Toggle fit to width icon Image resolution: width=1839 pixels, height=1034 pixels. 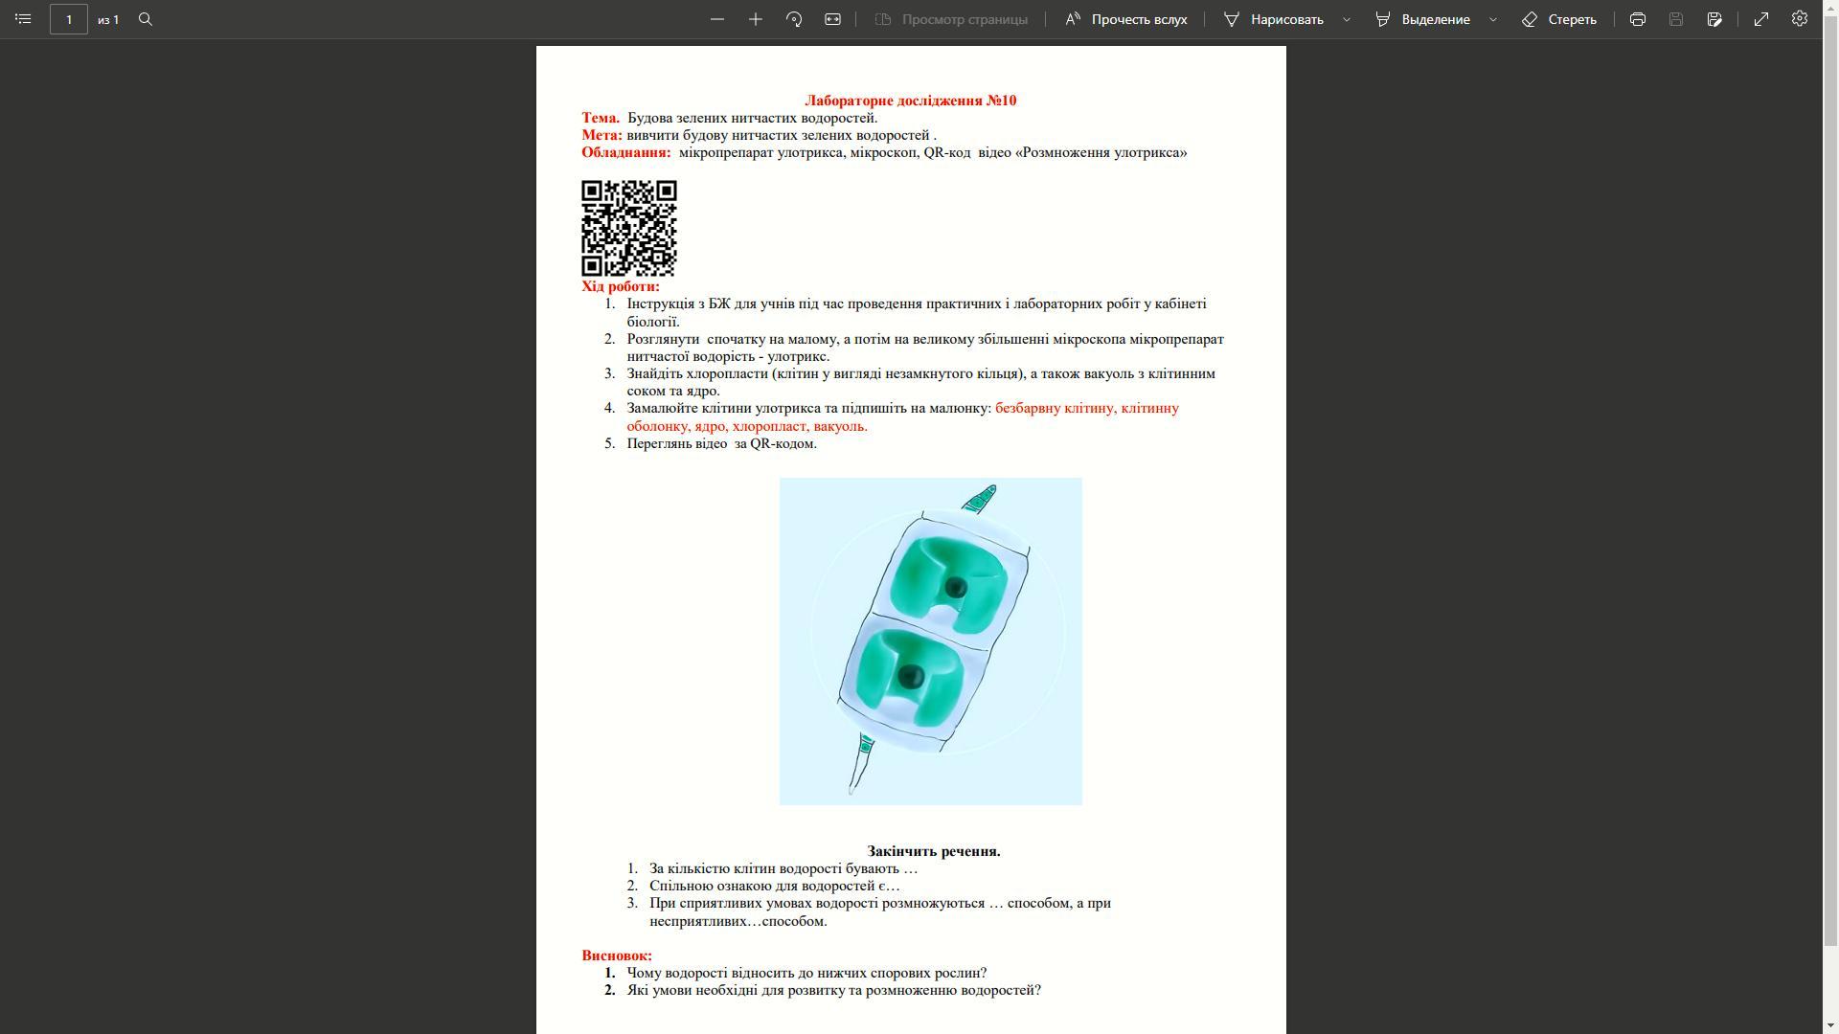coord(832,19)
